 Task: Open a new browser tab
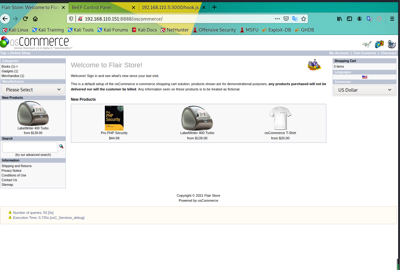(214, 7)
